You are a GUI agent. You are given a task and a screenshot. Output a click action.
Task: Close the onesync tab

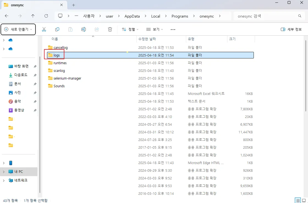[x=62, y=5]
